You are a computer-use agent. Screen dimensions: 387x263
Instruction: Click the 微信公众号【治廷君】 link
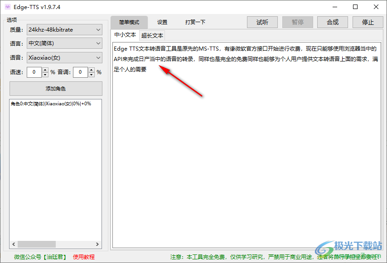point(40,257)
